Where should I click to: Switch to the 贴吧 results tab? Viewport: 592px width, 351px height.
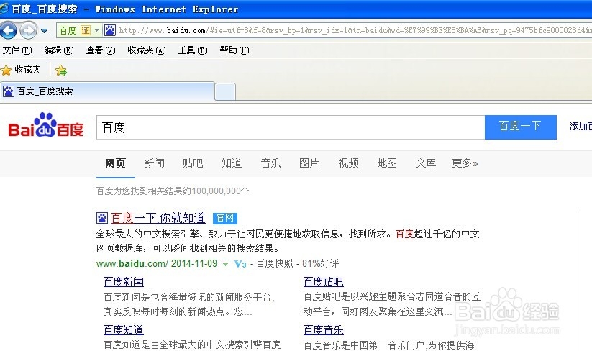tap(193, 163)
